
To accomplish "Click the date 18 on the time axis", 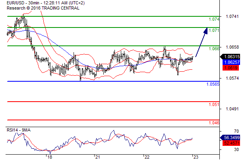I will pos(50,157).
